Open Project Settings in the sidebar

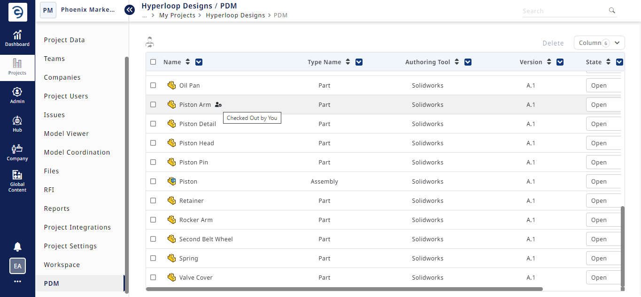coord(70,246)
